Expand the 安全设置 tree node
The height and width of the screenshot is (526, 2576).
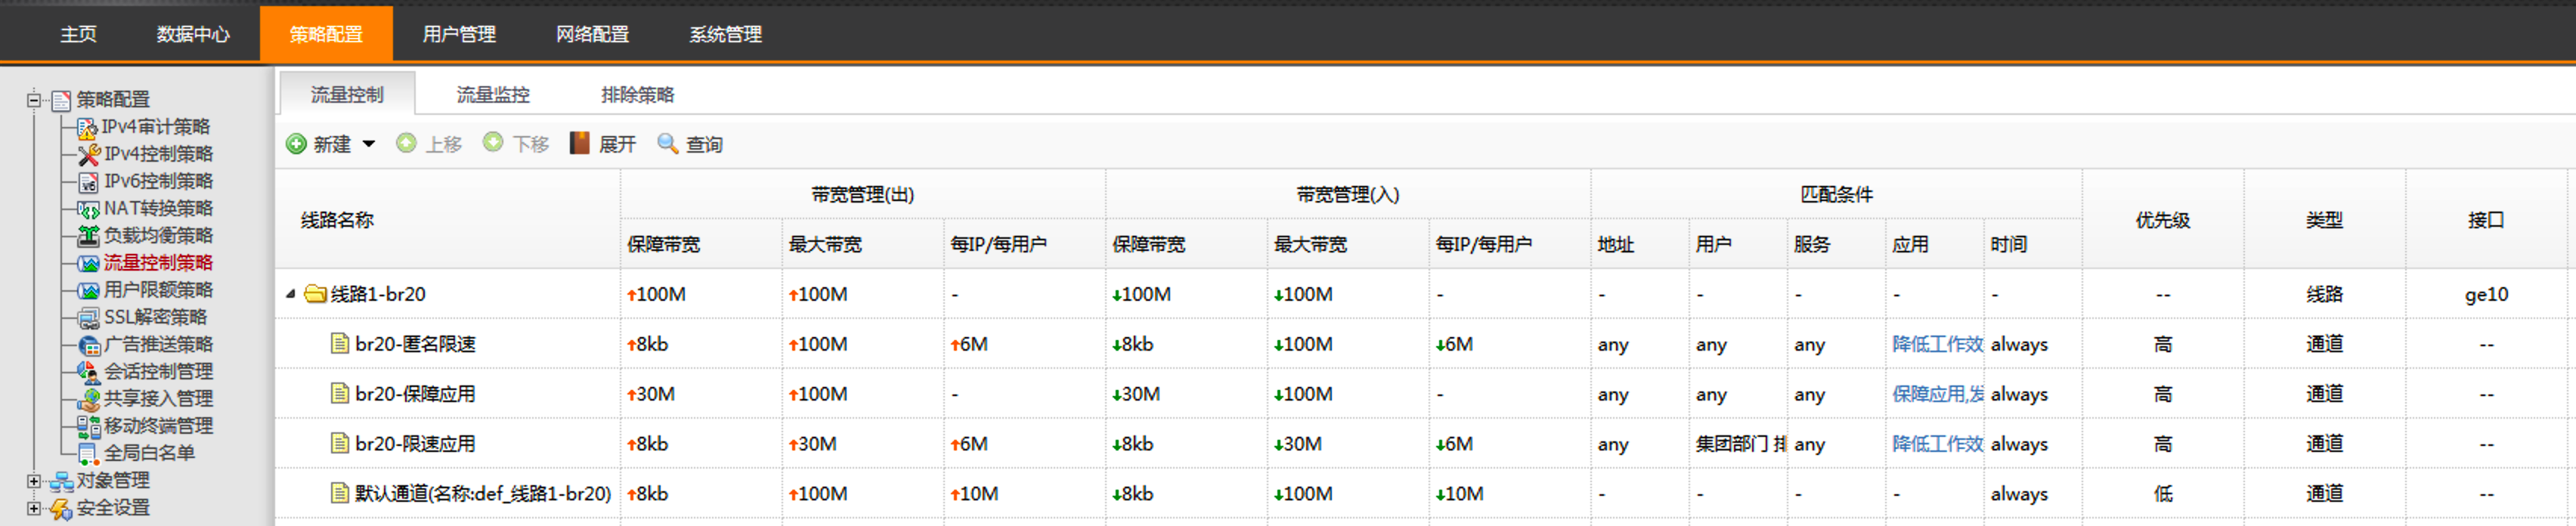pos(34,509)
